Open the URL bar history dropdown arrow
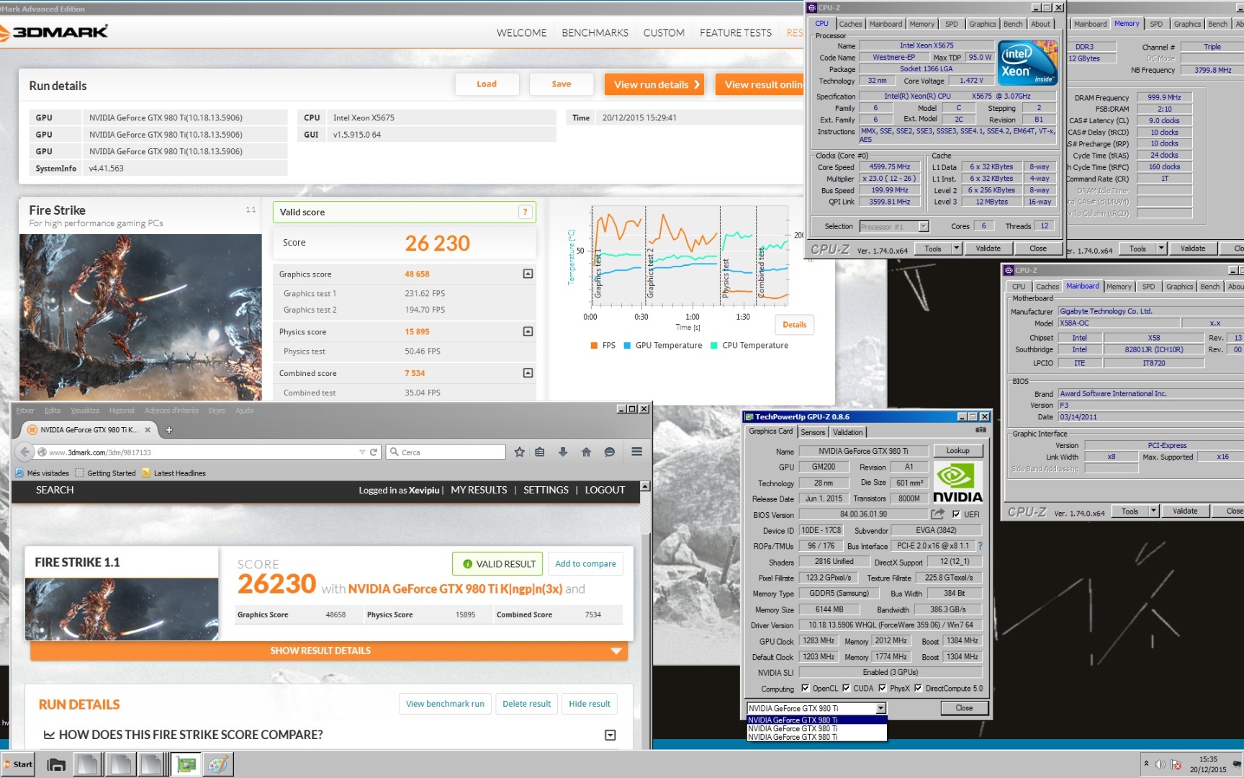 [362, 452]
